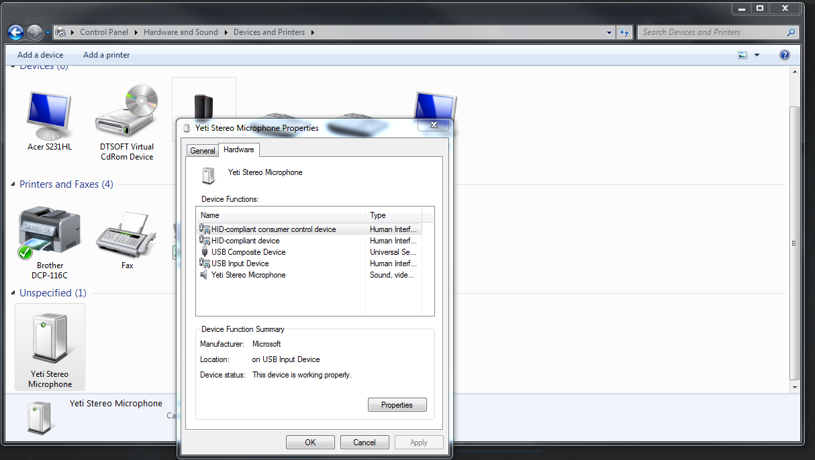
Task: Select the Hardware tab
Action: click(x=239, y=150)
